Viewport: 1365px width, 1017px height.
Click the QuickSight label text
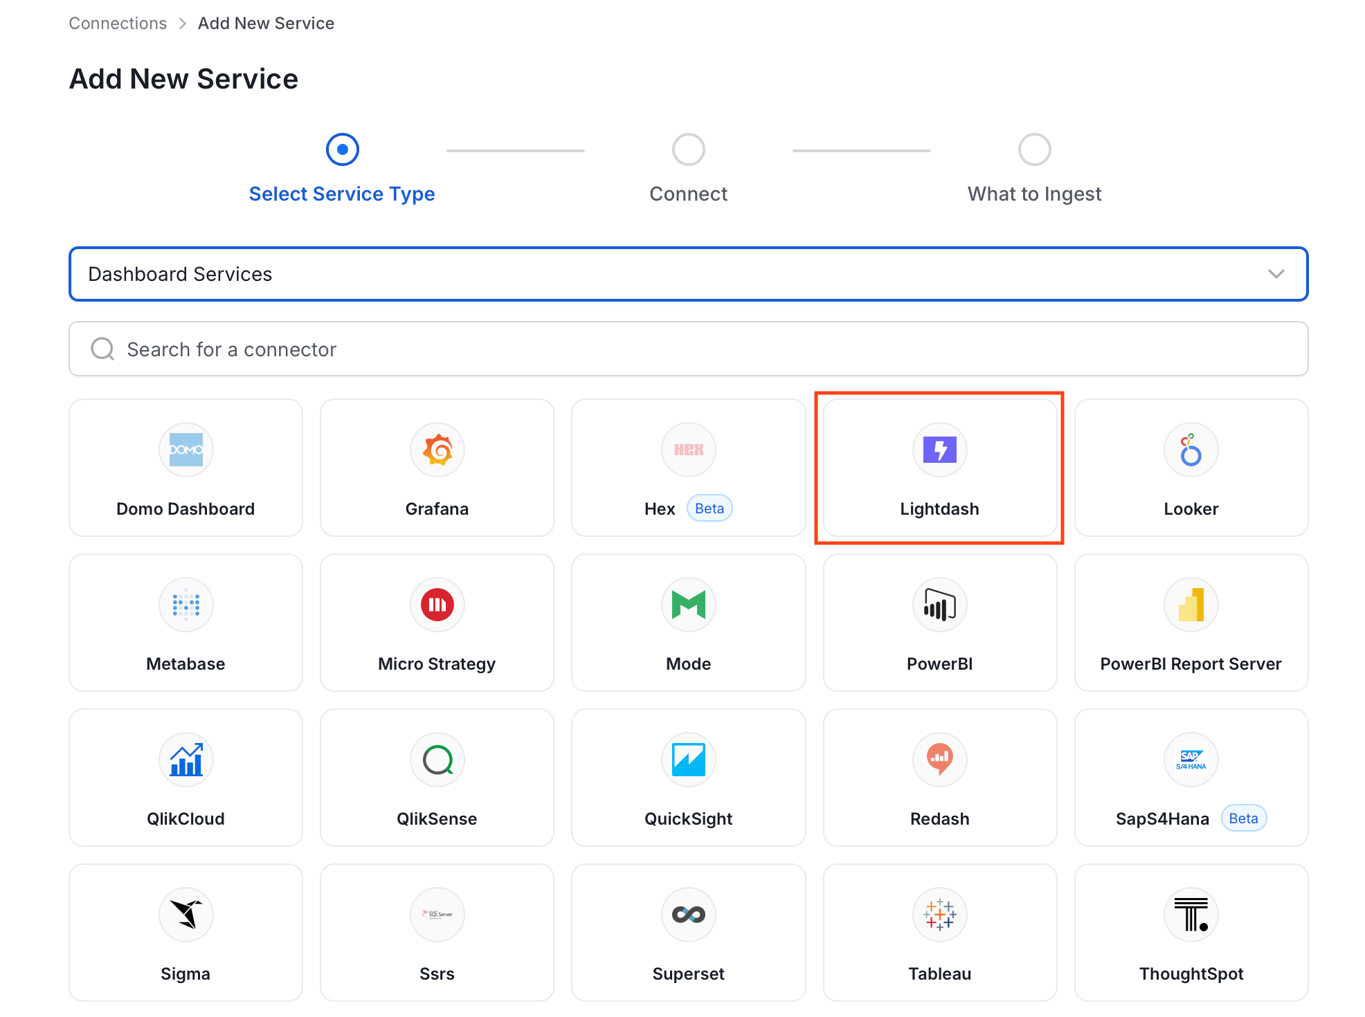pyautogui.click(x=689, y=819)
